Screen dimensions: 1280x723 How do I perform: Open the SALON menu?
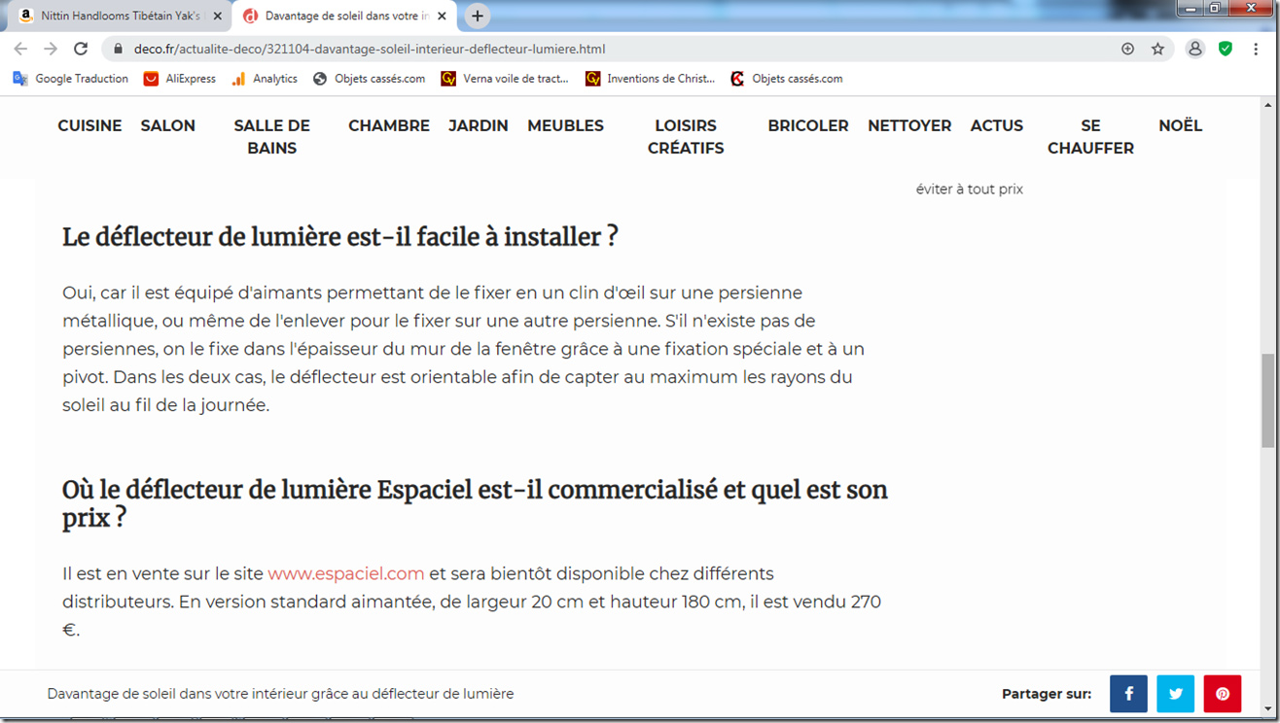(x=167, y=125)
